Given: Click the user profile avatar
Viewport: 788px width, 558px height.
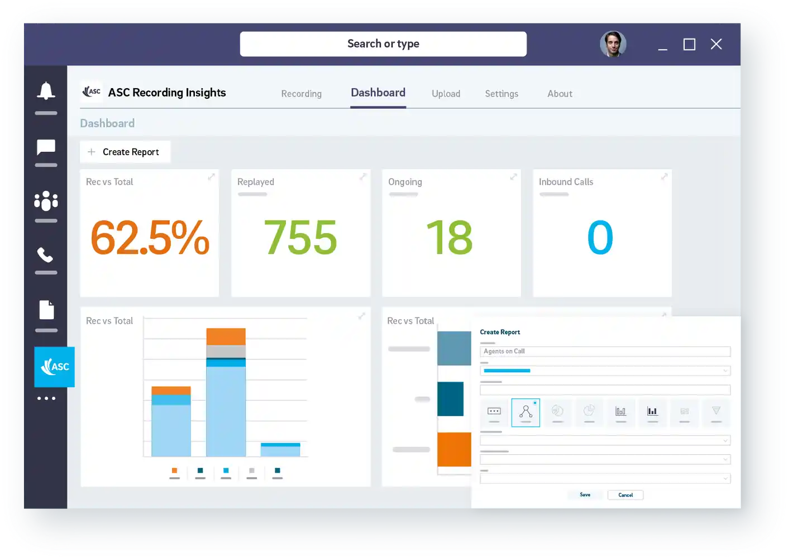Looking at the screenshot, I should pos(613,44).
